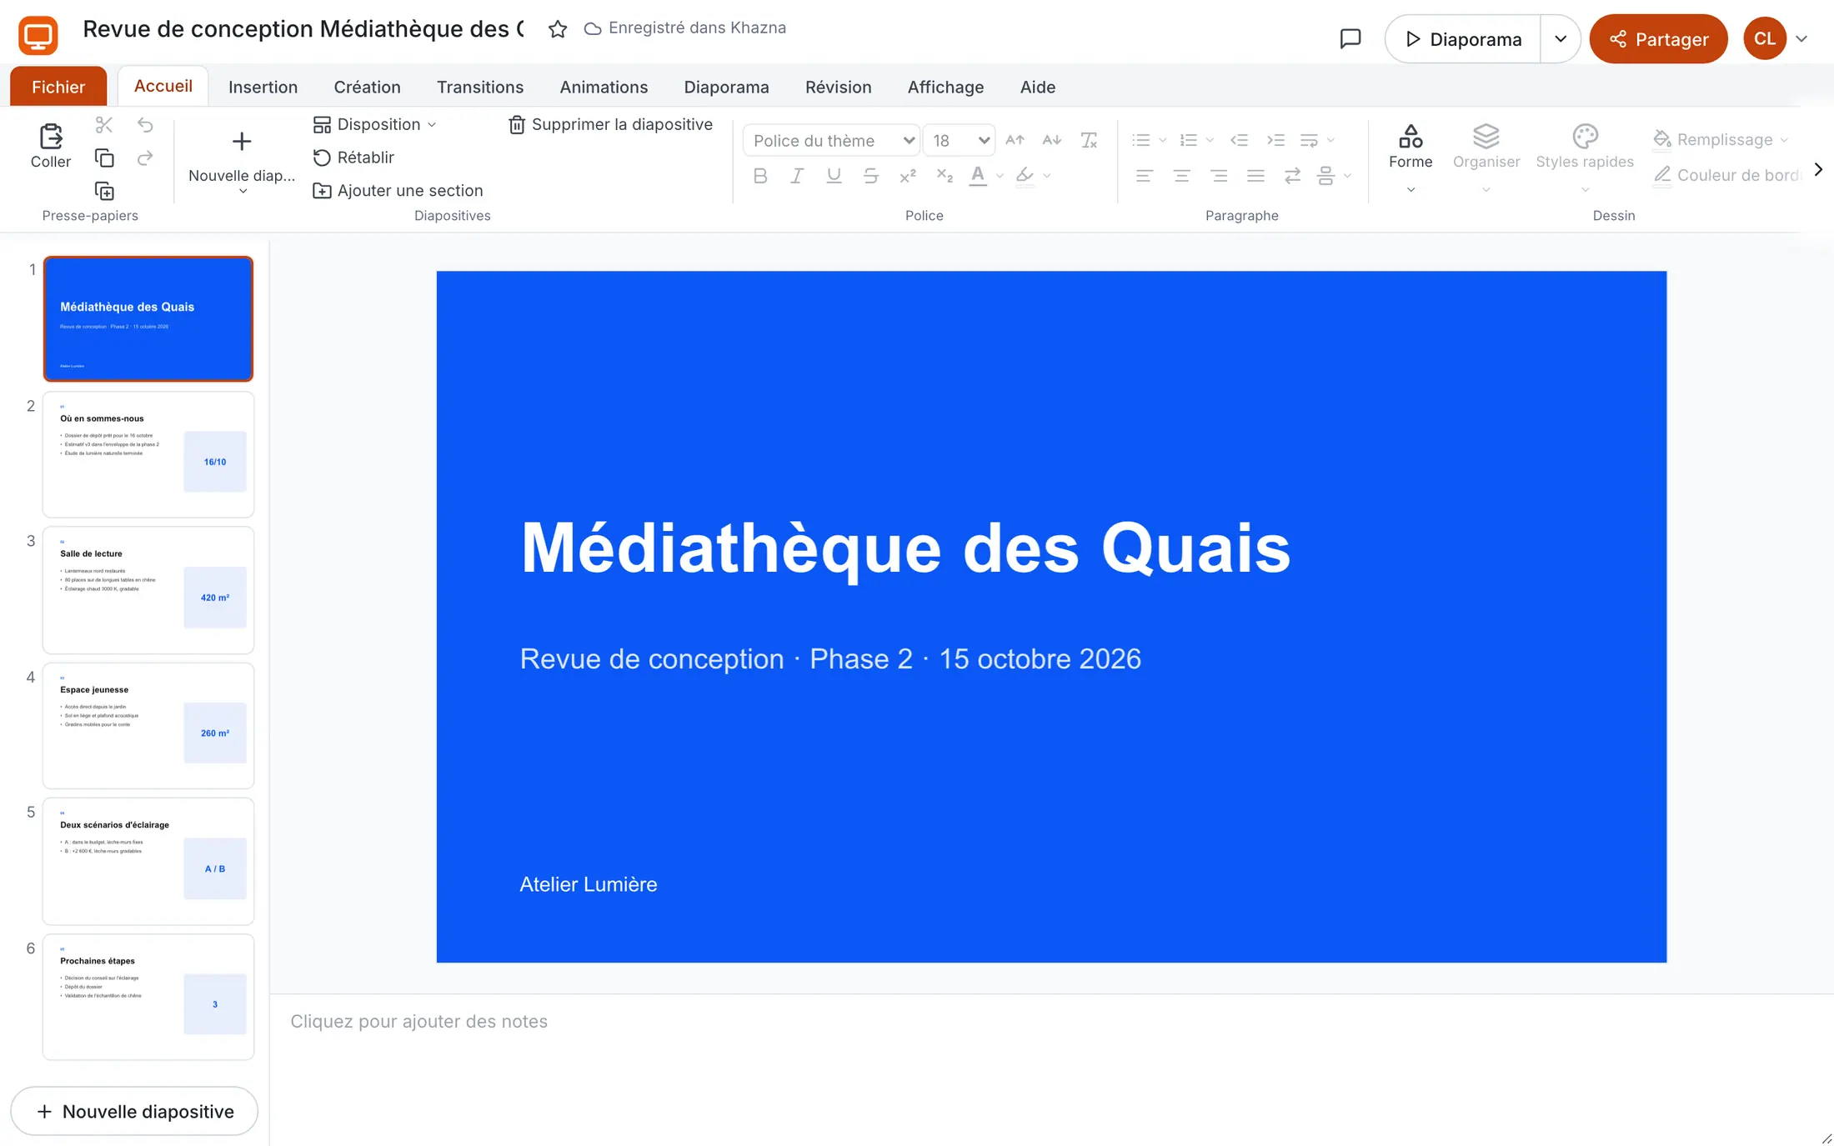Open the text highlight color picker
The height and width of the screenshot is (1146, 1834).
tap(1025, 176)
